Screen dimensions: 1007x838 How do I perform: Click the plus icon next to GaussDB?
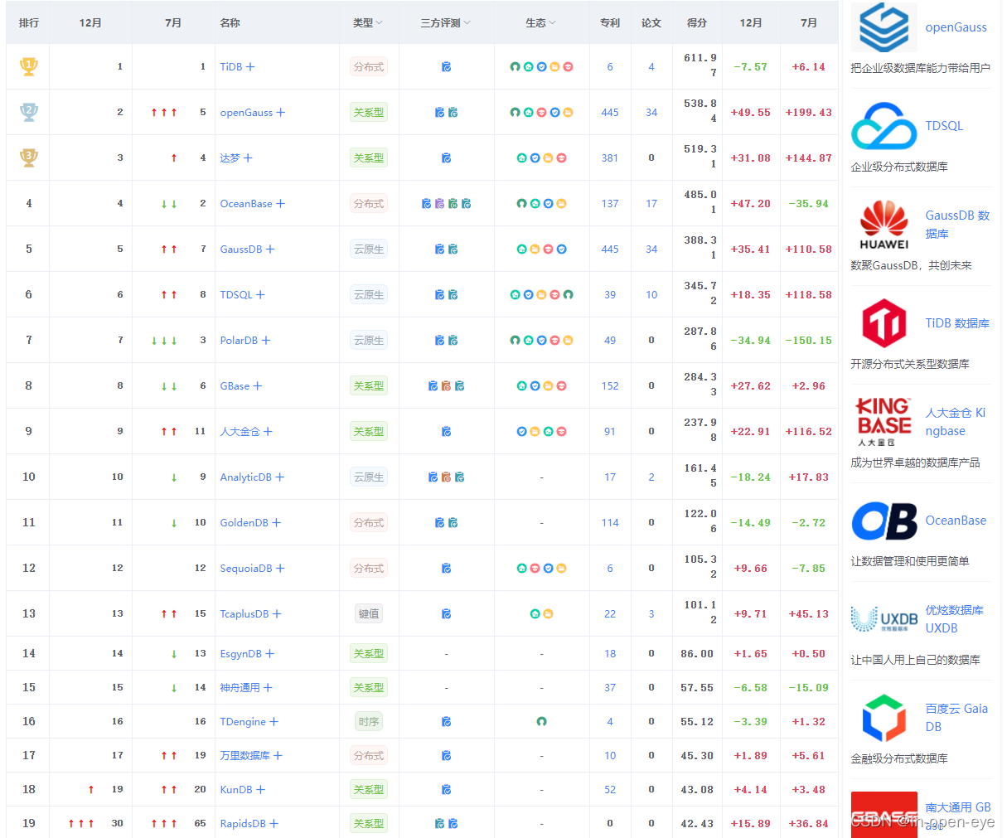(270, 249)
